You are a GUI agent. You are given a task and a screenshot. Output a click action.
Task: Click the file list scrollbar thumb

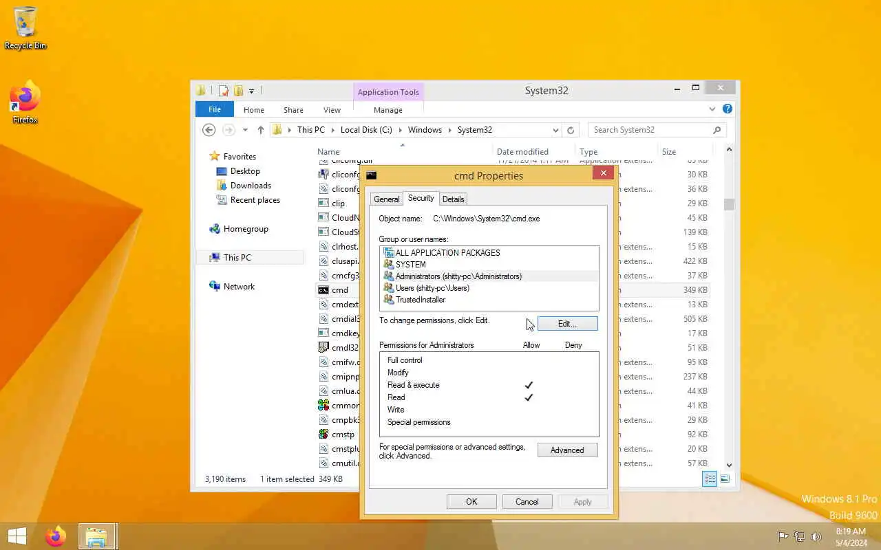[x=729, y=204]
